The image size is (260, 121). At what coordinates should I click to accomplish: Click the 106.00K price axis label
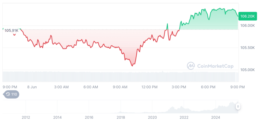pyautogui.click(x=248, y=26)
